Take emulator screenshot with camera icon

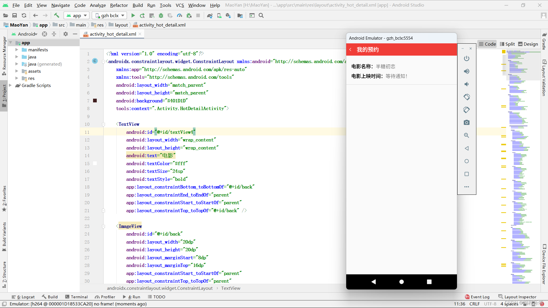(467, 123)
